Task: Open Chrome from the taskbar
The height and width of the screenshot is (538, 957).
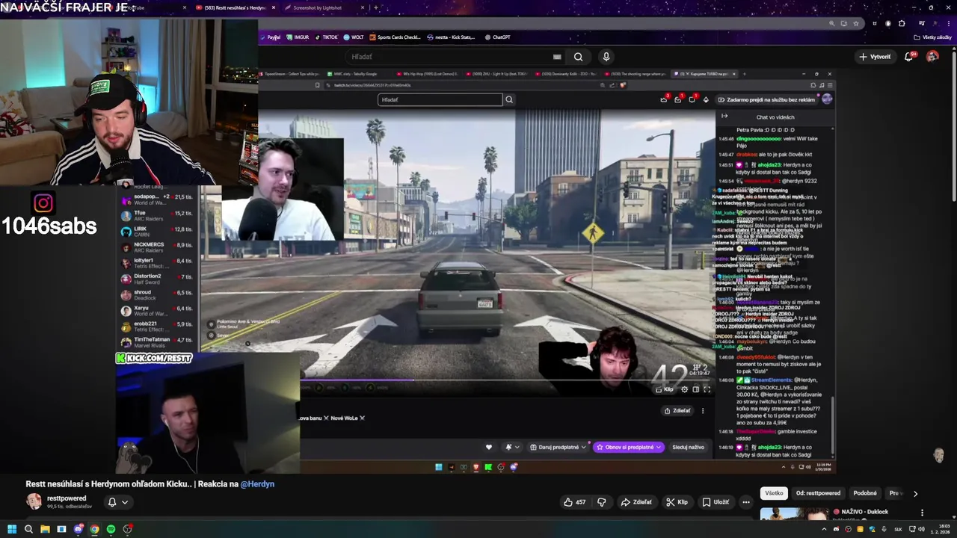Action: click(94, 529)
